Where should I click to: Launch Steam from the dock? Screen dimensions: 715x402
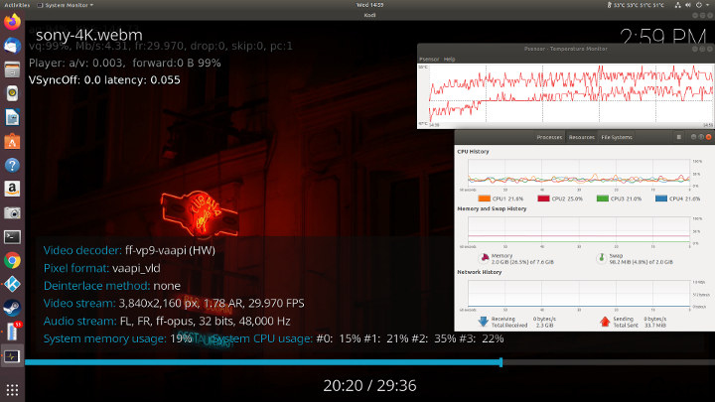12,308
